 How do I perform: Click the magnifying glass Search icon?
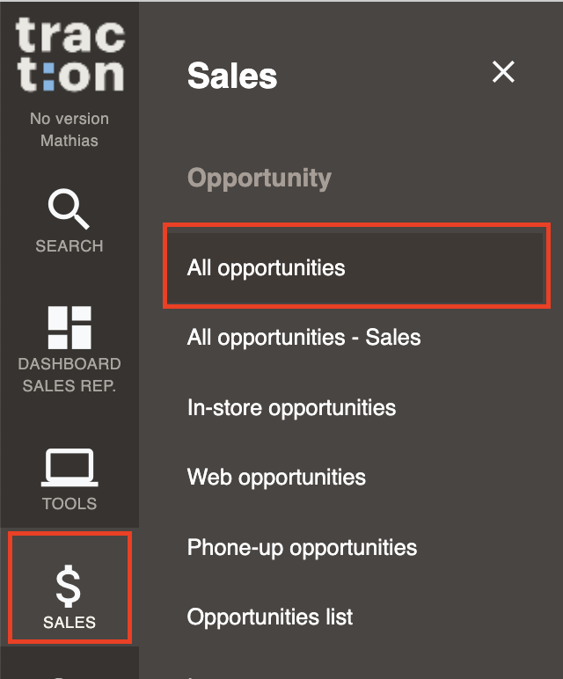[69, 208]
